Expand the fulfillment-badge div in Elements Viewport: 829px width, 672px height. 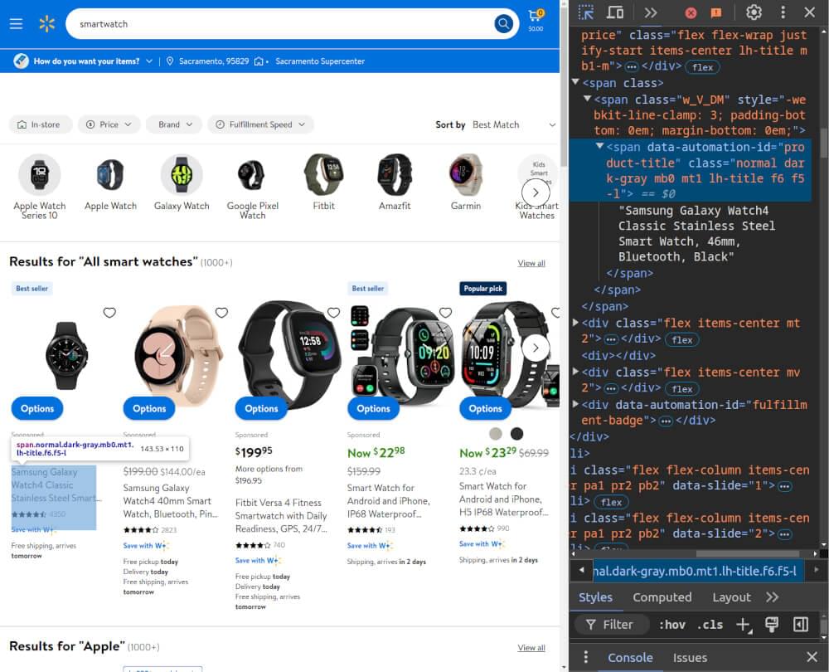click(x=574, y=405)
